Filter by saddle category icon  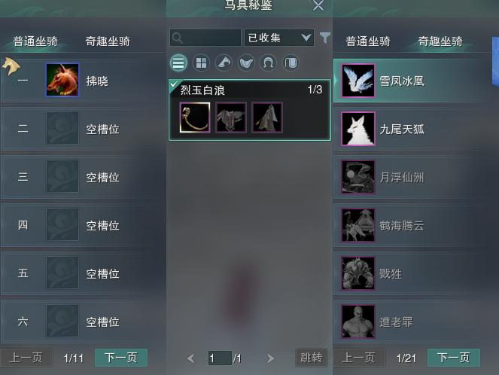pos(246,62)
